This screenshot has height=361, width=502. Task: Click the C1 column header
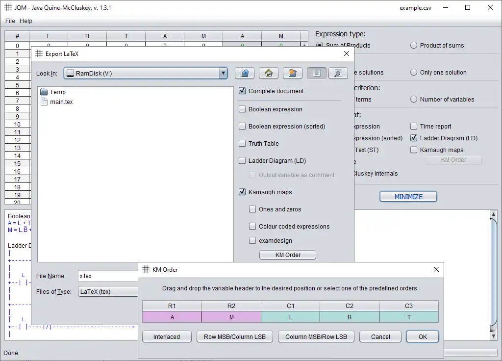pos(291,306)
